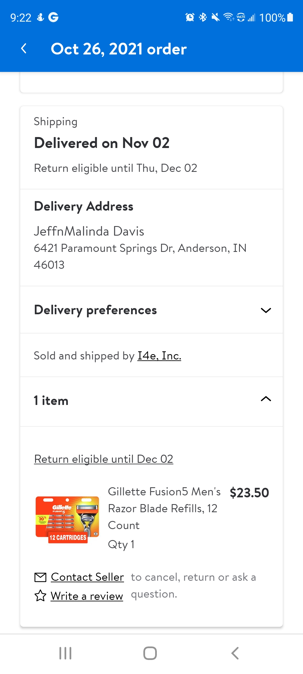
Task: Open the Gillette razor product thumbnail
Action: point(67,520)
